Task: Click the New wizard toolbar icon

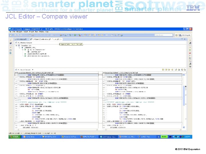Action: coord(11,35)
